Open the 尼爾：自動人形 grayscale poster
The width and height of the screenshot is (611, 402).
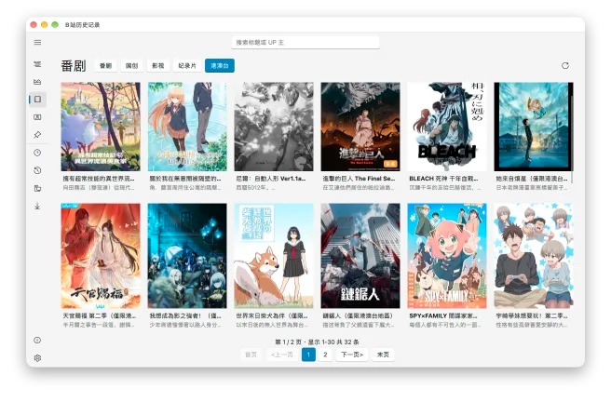[x=274, y=127]
